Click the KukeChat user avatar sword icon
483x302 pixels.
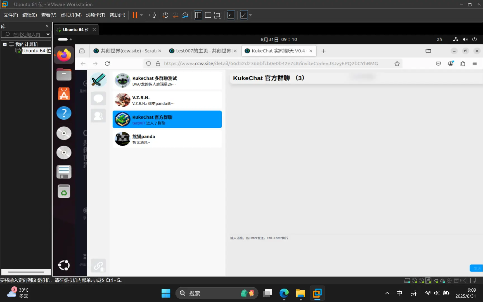point(98,80)
